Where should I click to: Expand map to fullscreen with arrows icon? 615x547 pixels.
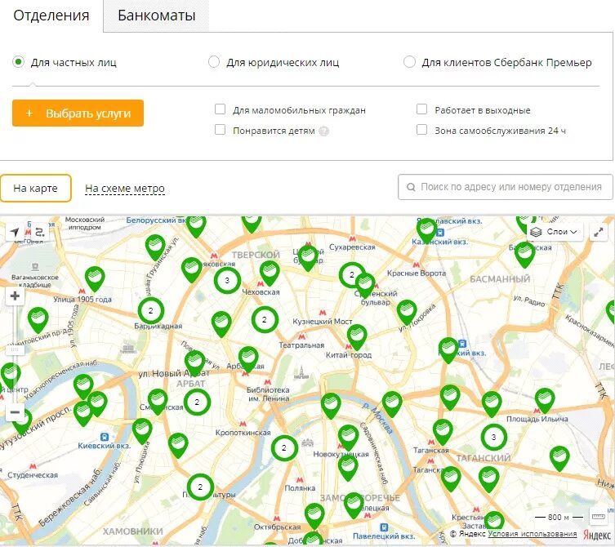point(598,232)
